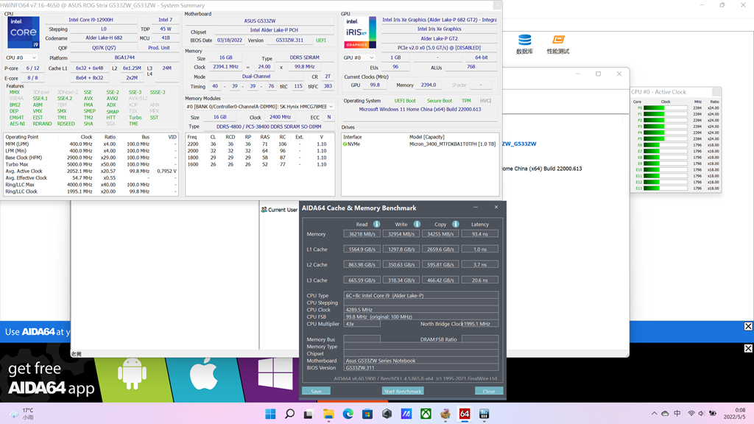Click the 'Microsoft Windows 11 Home China' OS text
Screen dimensions: 754x424
click(420, 110)
